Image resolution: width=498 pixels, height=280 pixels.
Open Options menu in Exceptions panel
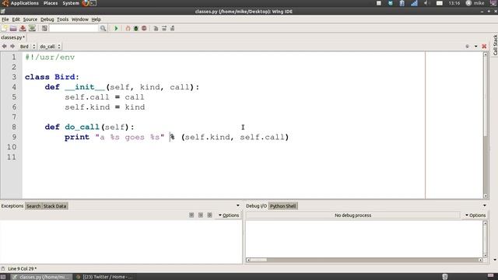click(x=229, y=215)
